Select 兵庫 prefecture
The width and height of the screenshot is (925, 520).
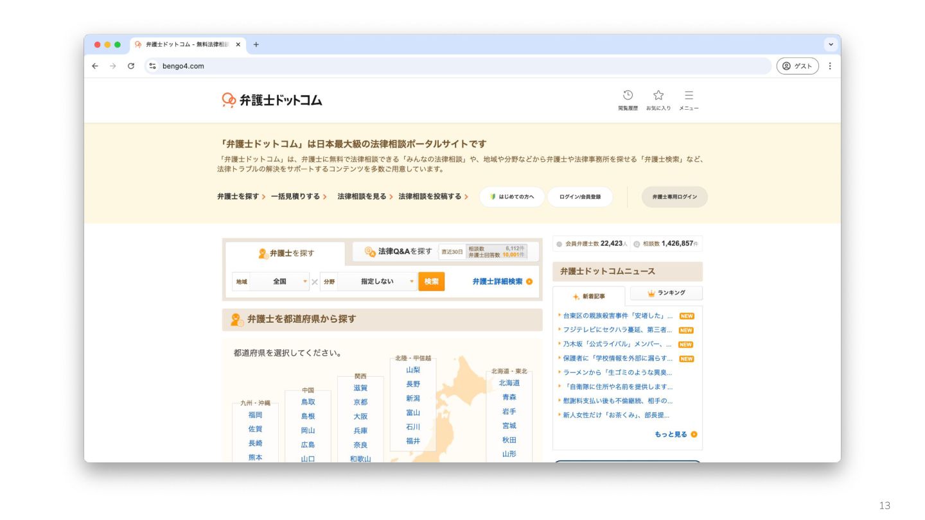pos(360,431)
